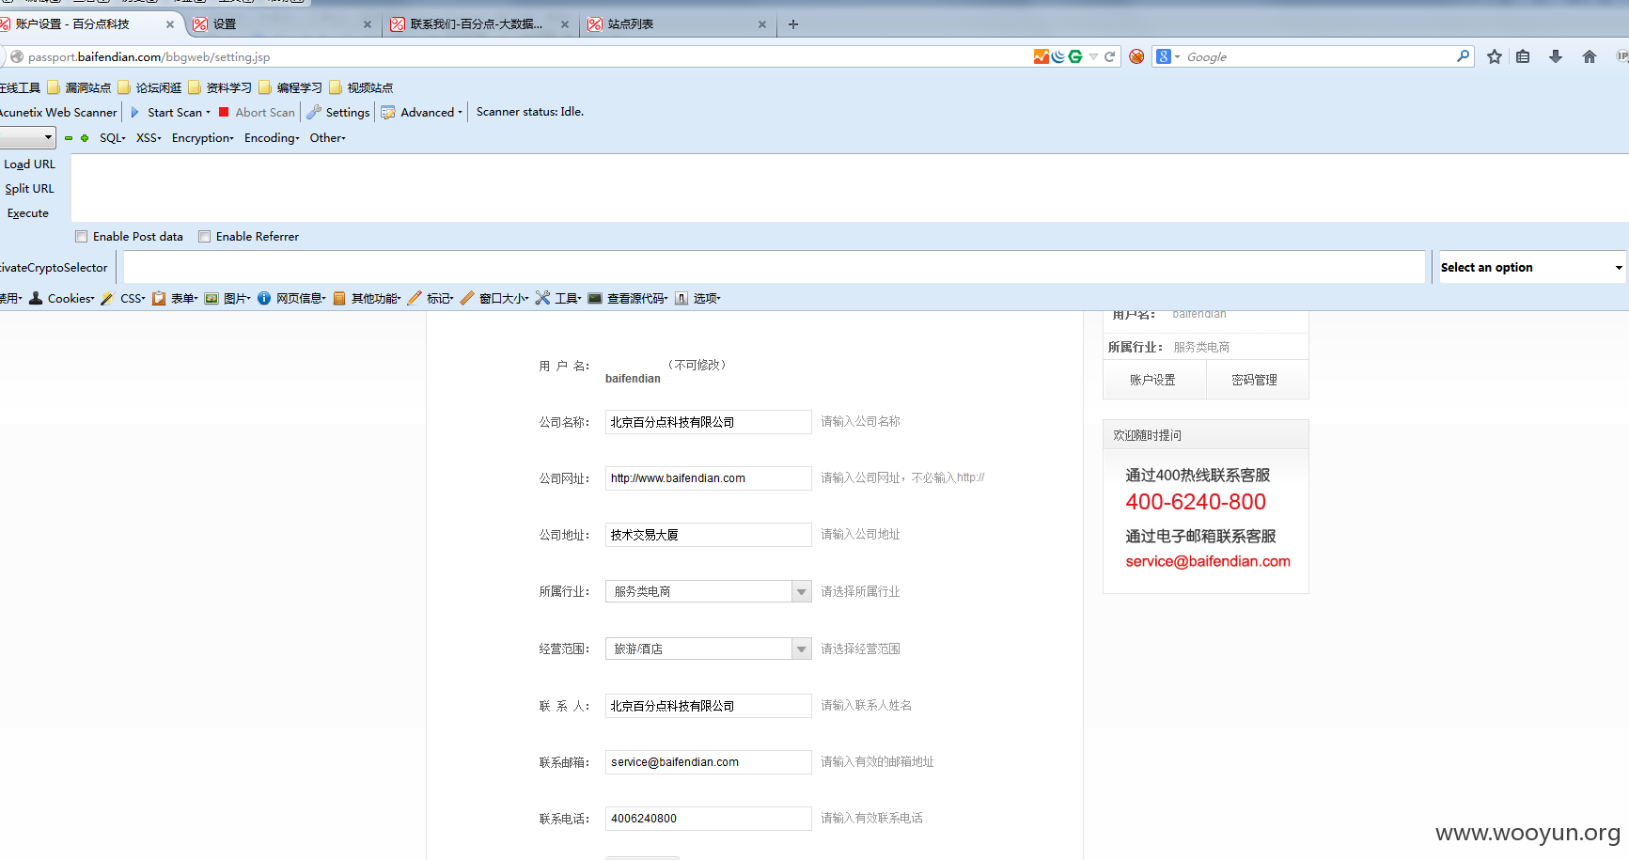Open the 资料学习 bookmark folder
The image size is (1629, 860).
click(220, 87)
